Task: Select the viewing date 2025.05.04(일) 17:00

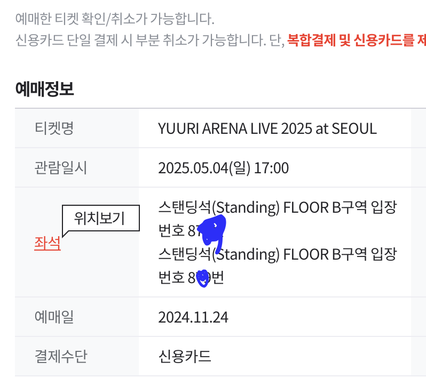Action: coord(223,168)
